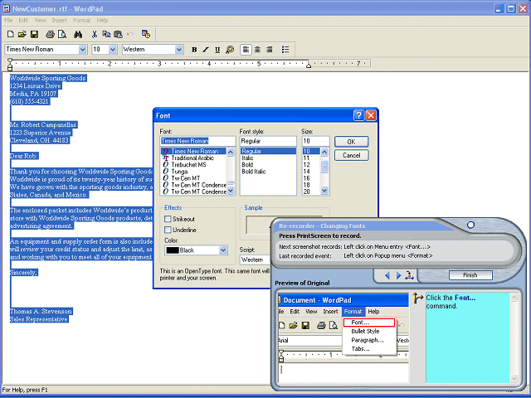This screenshot has width=531, height=398.
Task: Click font list scroll down arrow
Action: (x=231, y=192)
